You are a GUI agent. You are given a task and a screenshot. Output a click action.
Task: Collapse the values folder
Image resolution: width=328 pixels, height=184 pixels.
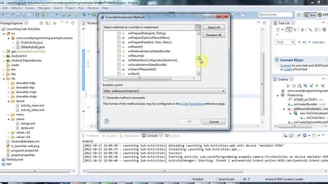9,119
